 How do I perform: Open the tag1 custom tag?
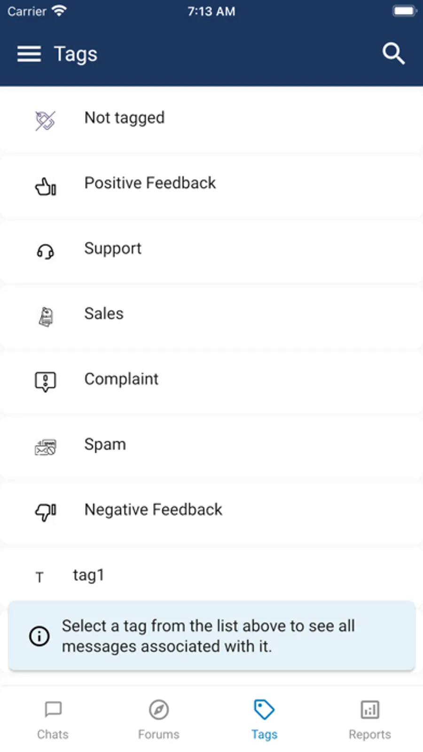coord(88,575)
